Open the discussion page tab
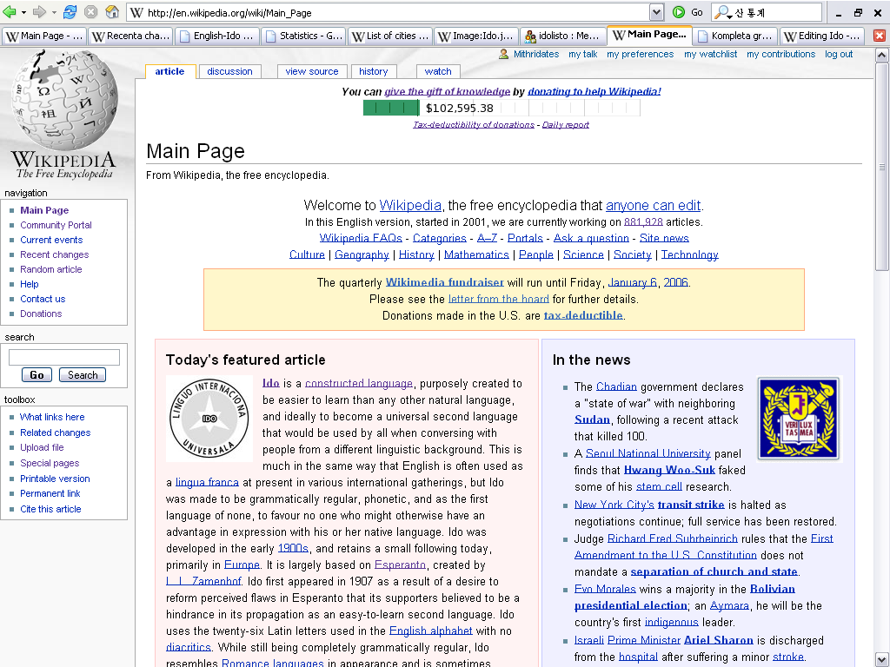The width and height of the screenshot is (890, 667). [x=229, y=71]
